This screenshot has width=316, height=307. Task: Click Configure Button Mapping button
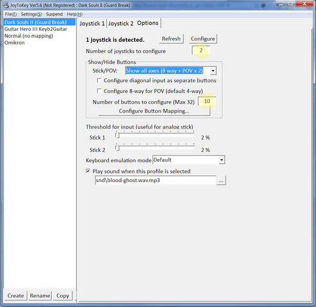pyautogui.click(x=154, y=111)
